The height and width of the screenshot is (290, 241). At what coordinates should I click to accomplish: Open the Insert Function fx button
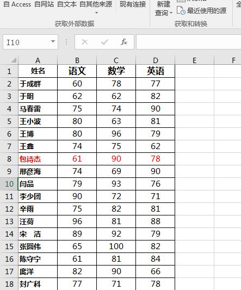tap(124, 42)
